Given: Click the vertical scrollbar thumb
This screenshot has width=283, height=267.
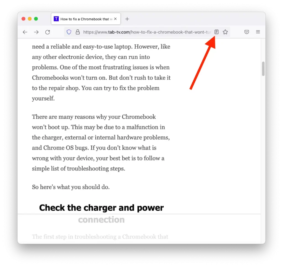Looking at the screenshot, I should [263, 69].
